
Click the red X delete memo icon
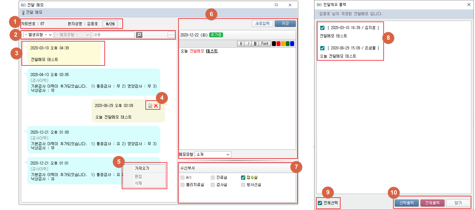156,106
